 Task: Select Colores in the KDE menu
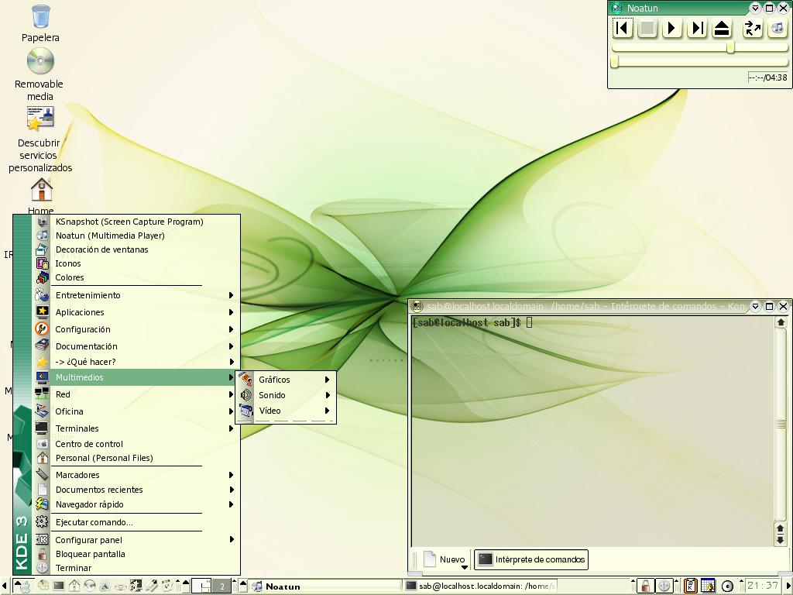click(x=136, y=277)
